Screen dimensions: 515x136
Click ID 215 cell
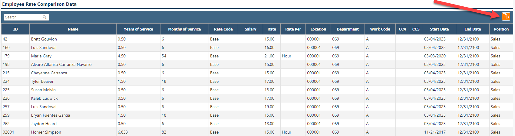point(15,73)
